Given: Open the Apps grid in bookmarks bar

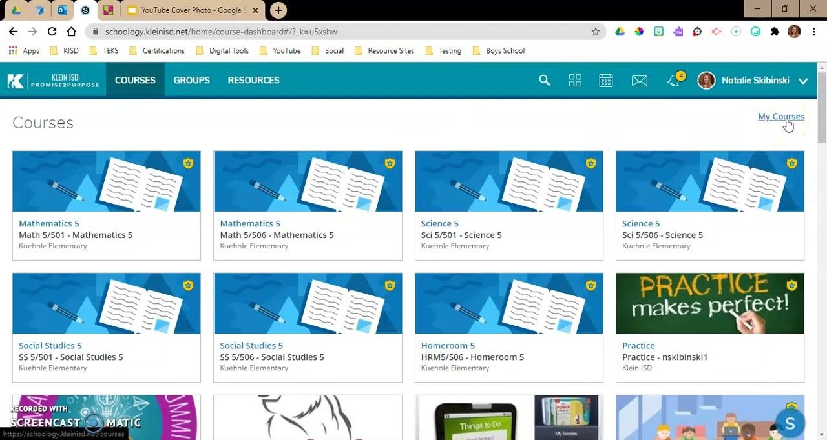Looking at the screenshot, I should pyautogui.click(x=23, y=50).
